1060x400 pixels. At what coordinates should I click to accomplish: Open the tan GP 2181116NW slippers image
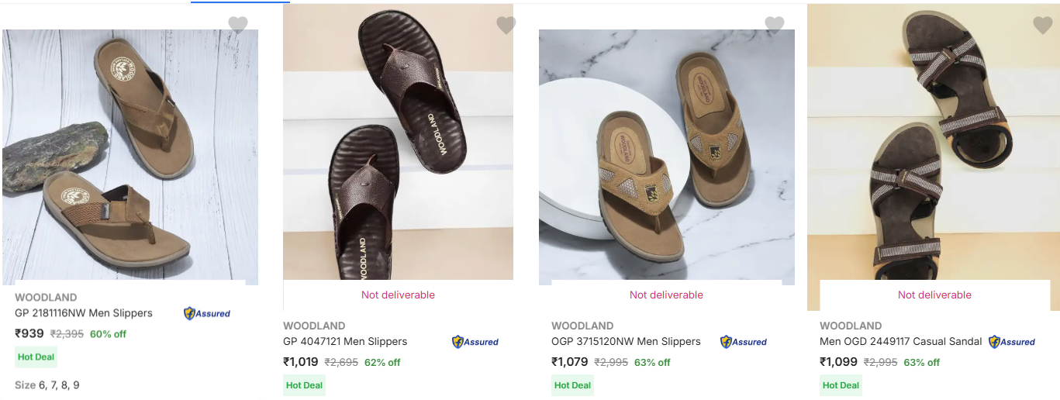click(130, 157)
